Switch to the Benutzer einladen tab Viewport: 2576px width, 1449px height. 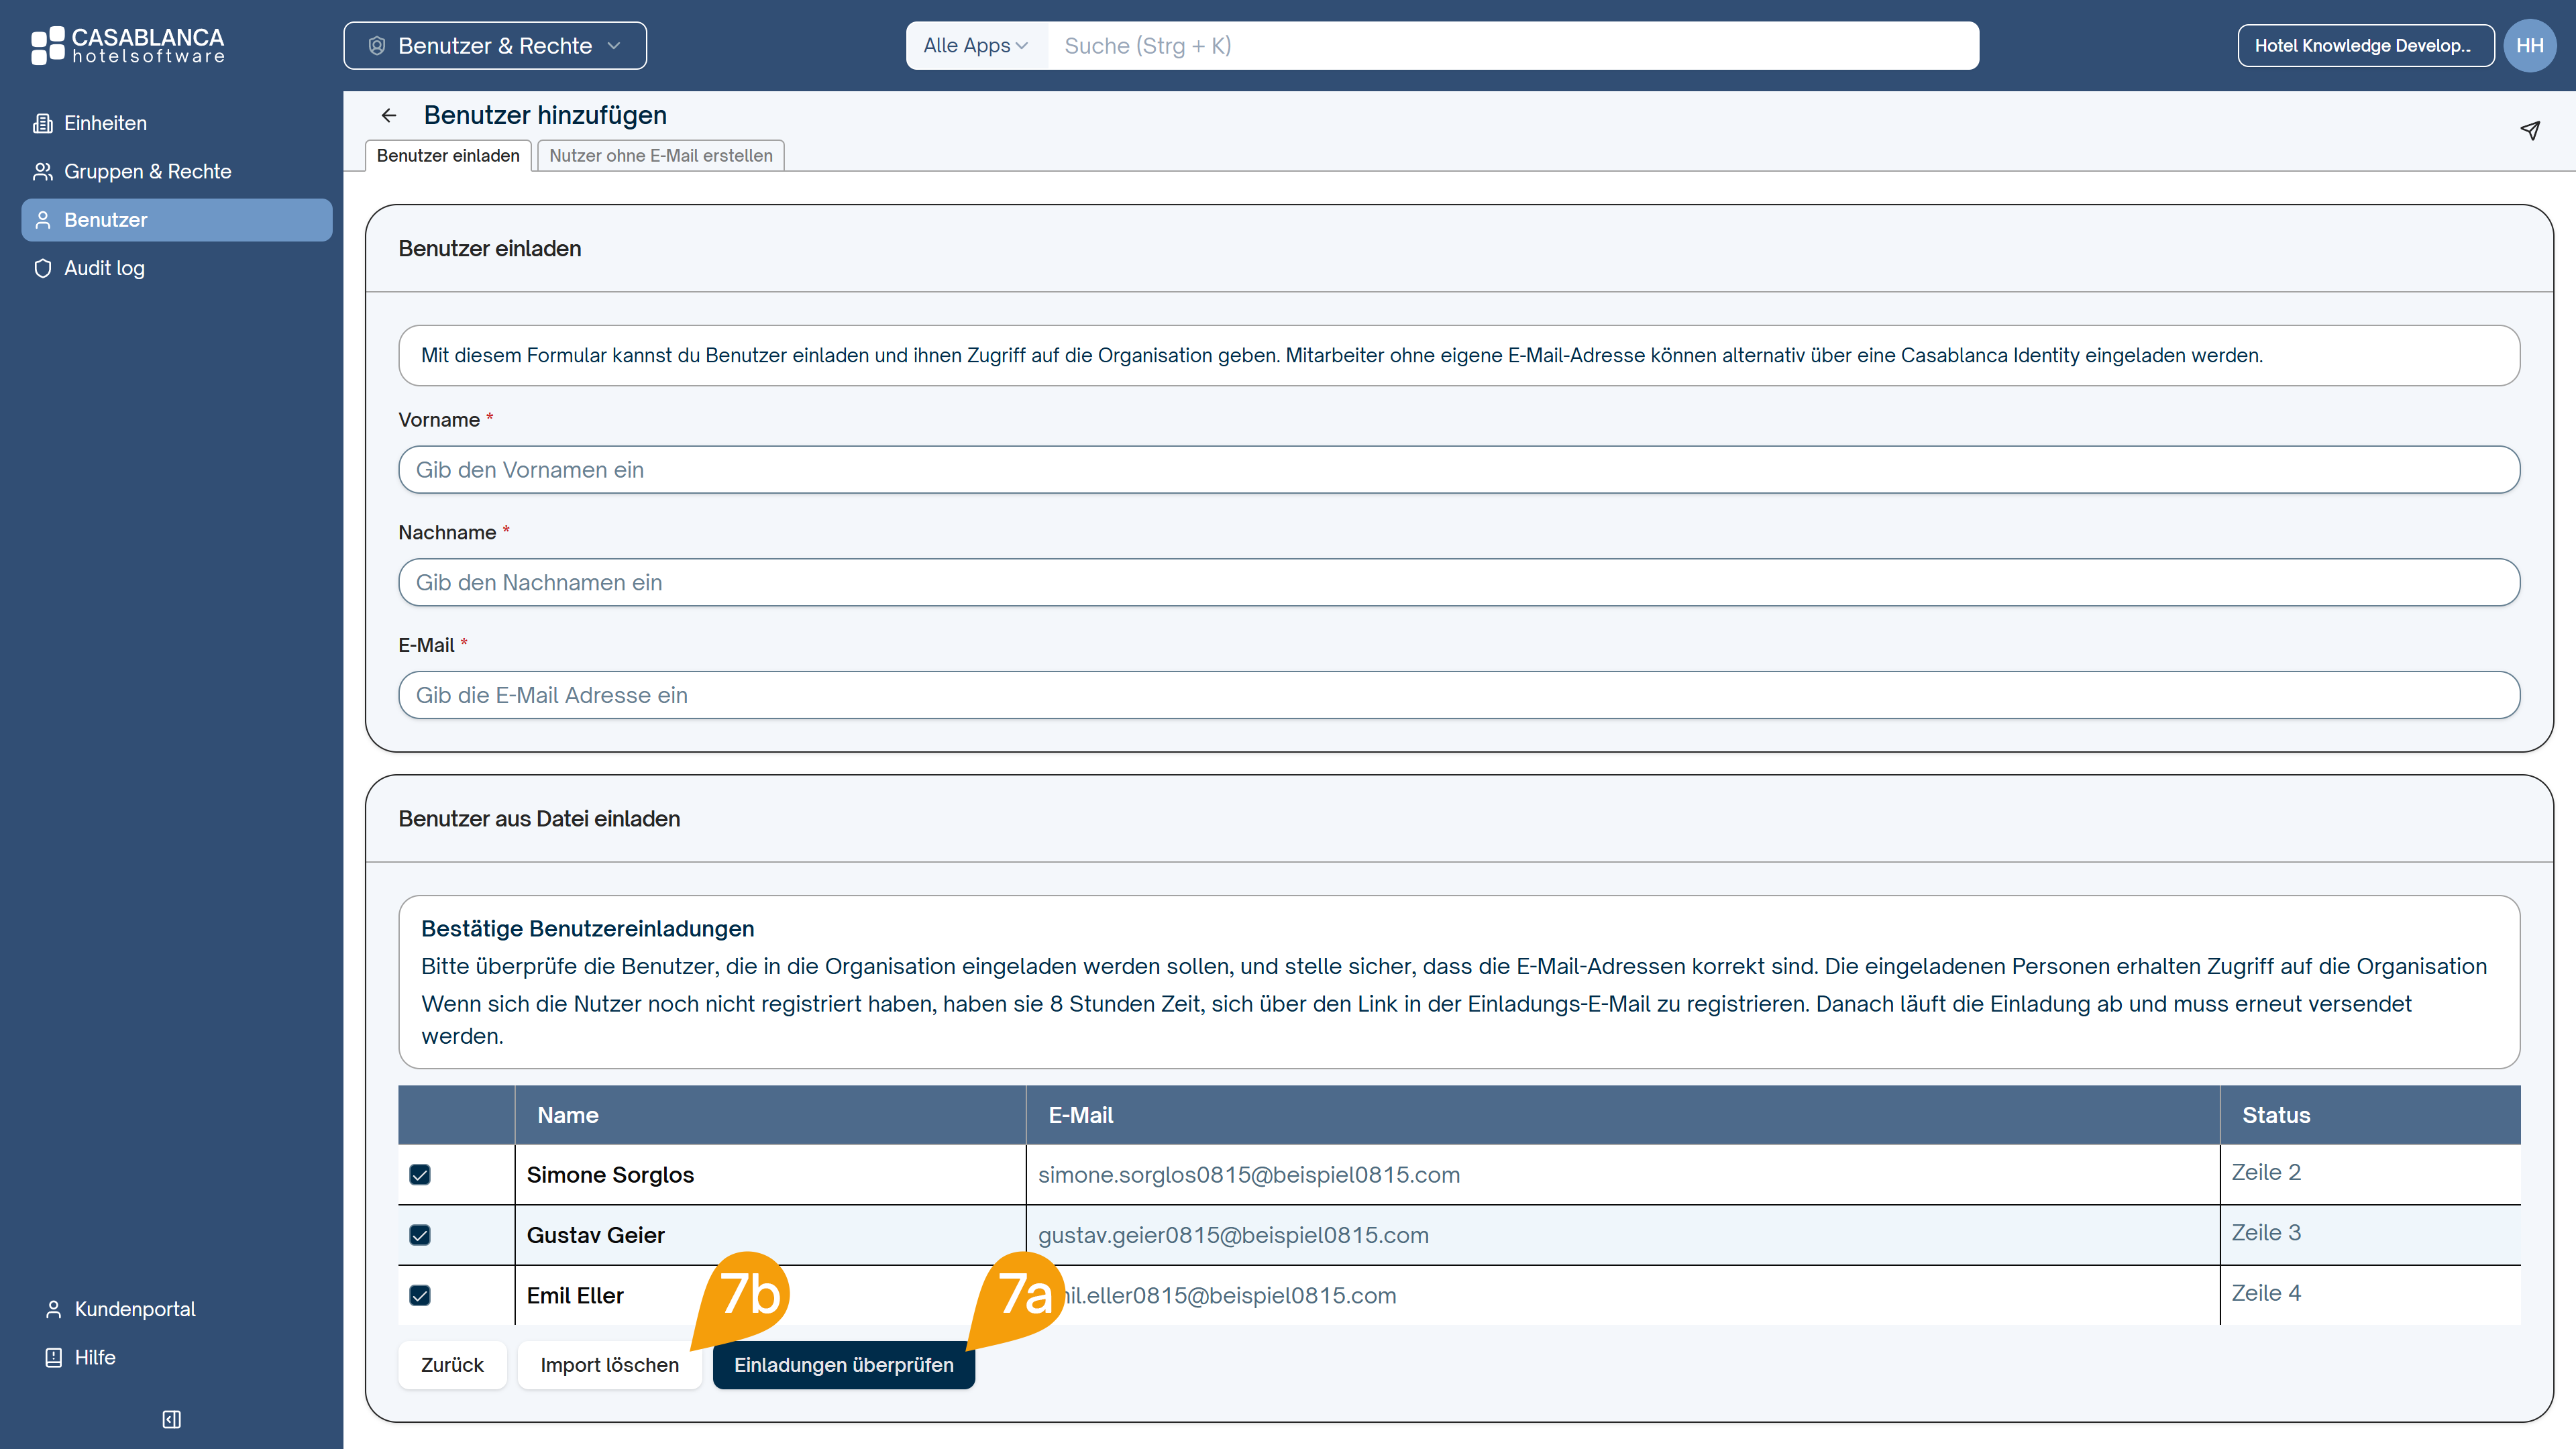pyautogui.click(x=448, y=156)
